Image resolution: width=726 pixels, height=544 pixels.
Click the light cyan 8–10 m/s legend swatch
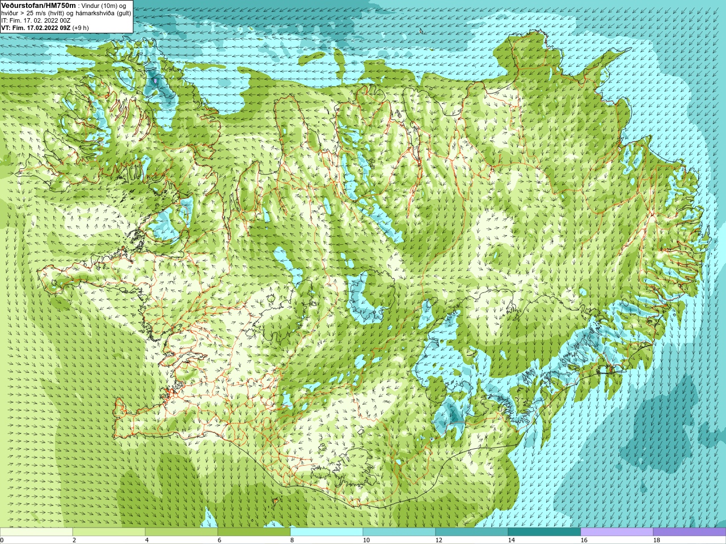pos(327,532)
